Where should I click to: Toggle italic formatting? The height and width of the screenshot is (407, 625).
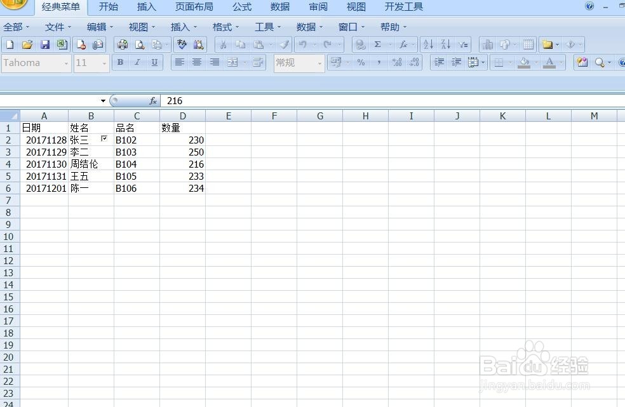[x=137, y=63]
